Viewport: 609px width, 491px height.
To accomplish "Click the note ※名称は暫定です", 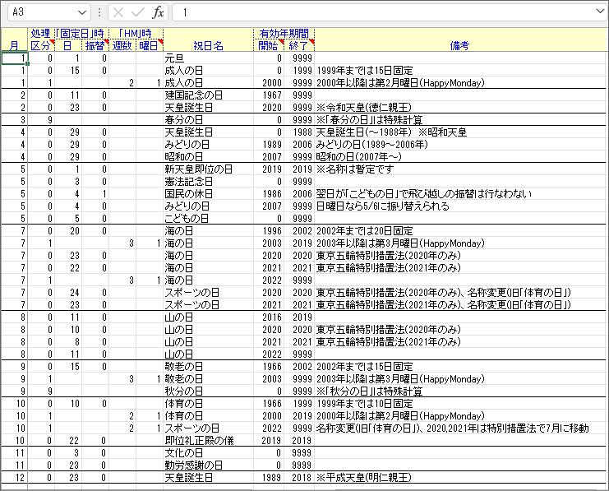I will click(x=355, y=169).
